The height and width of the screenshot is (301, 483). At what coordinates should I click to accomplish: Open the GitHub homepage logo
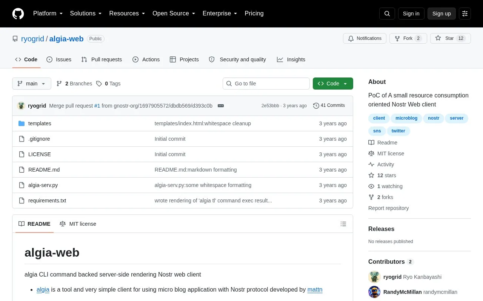[x=18, y=14]
